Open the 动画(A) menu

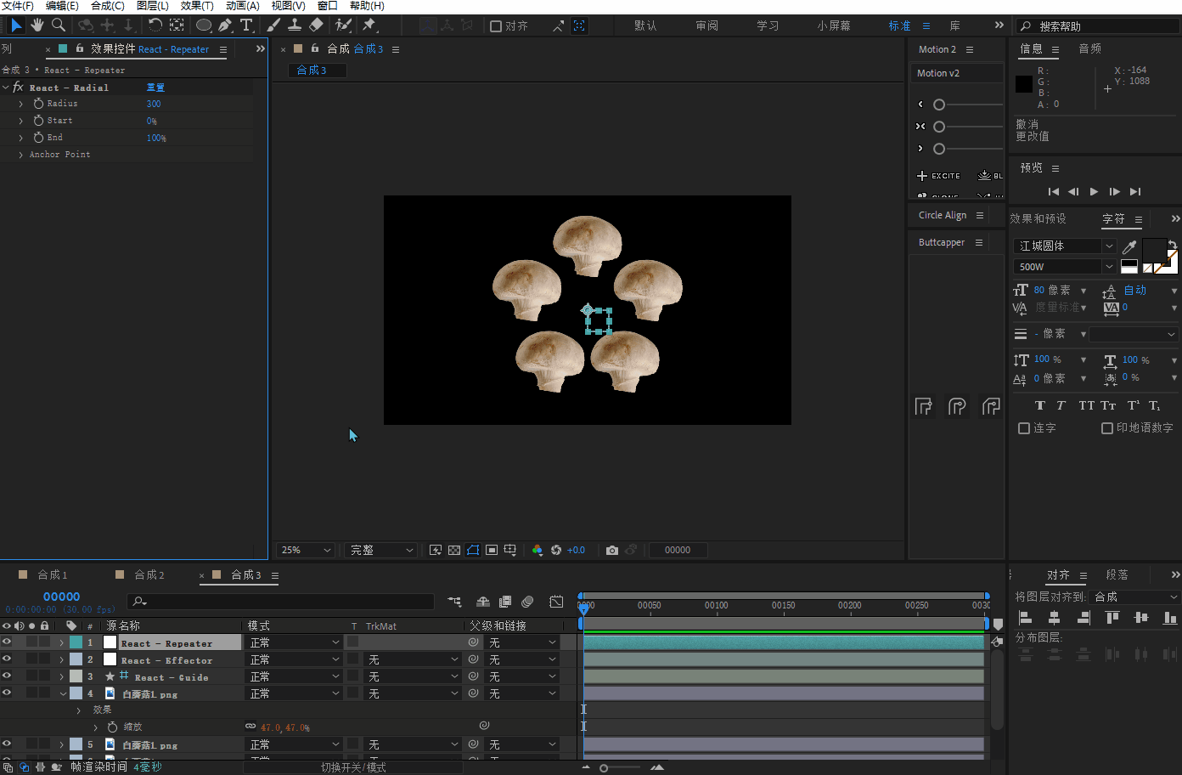243,6
